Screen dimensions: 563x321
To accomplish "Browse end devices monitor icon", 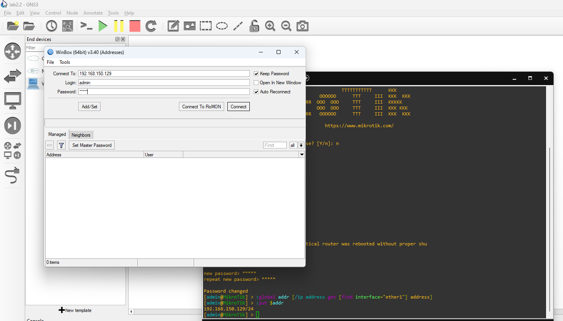I will pos(13,101).
